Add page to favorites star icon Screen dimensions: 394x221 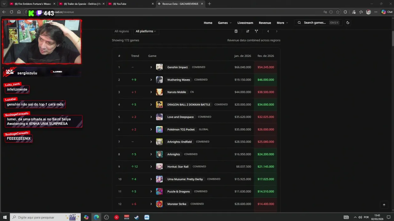tap(338, 12)
